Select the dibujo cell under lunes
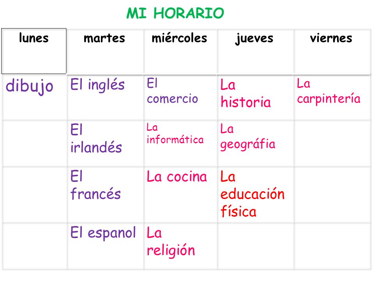Image resolution: width=374 pixels, height=281 pixels. (x=34, y=97)
